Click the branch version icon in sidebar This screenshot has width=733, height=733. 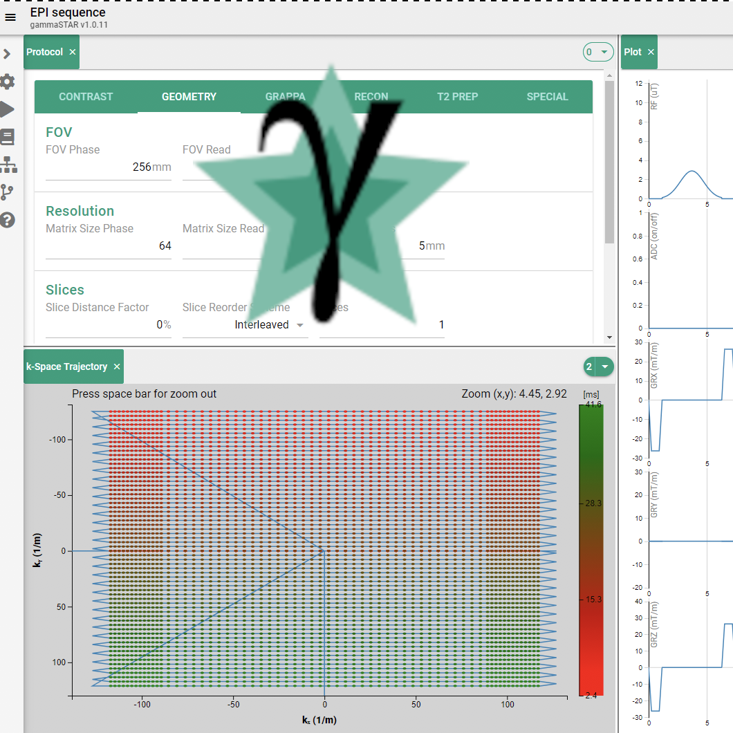point(8,192)
